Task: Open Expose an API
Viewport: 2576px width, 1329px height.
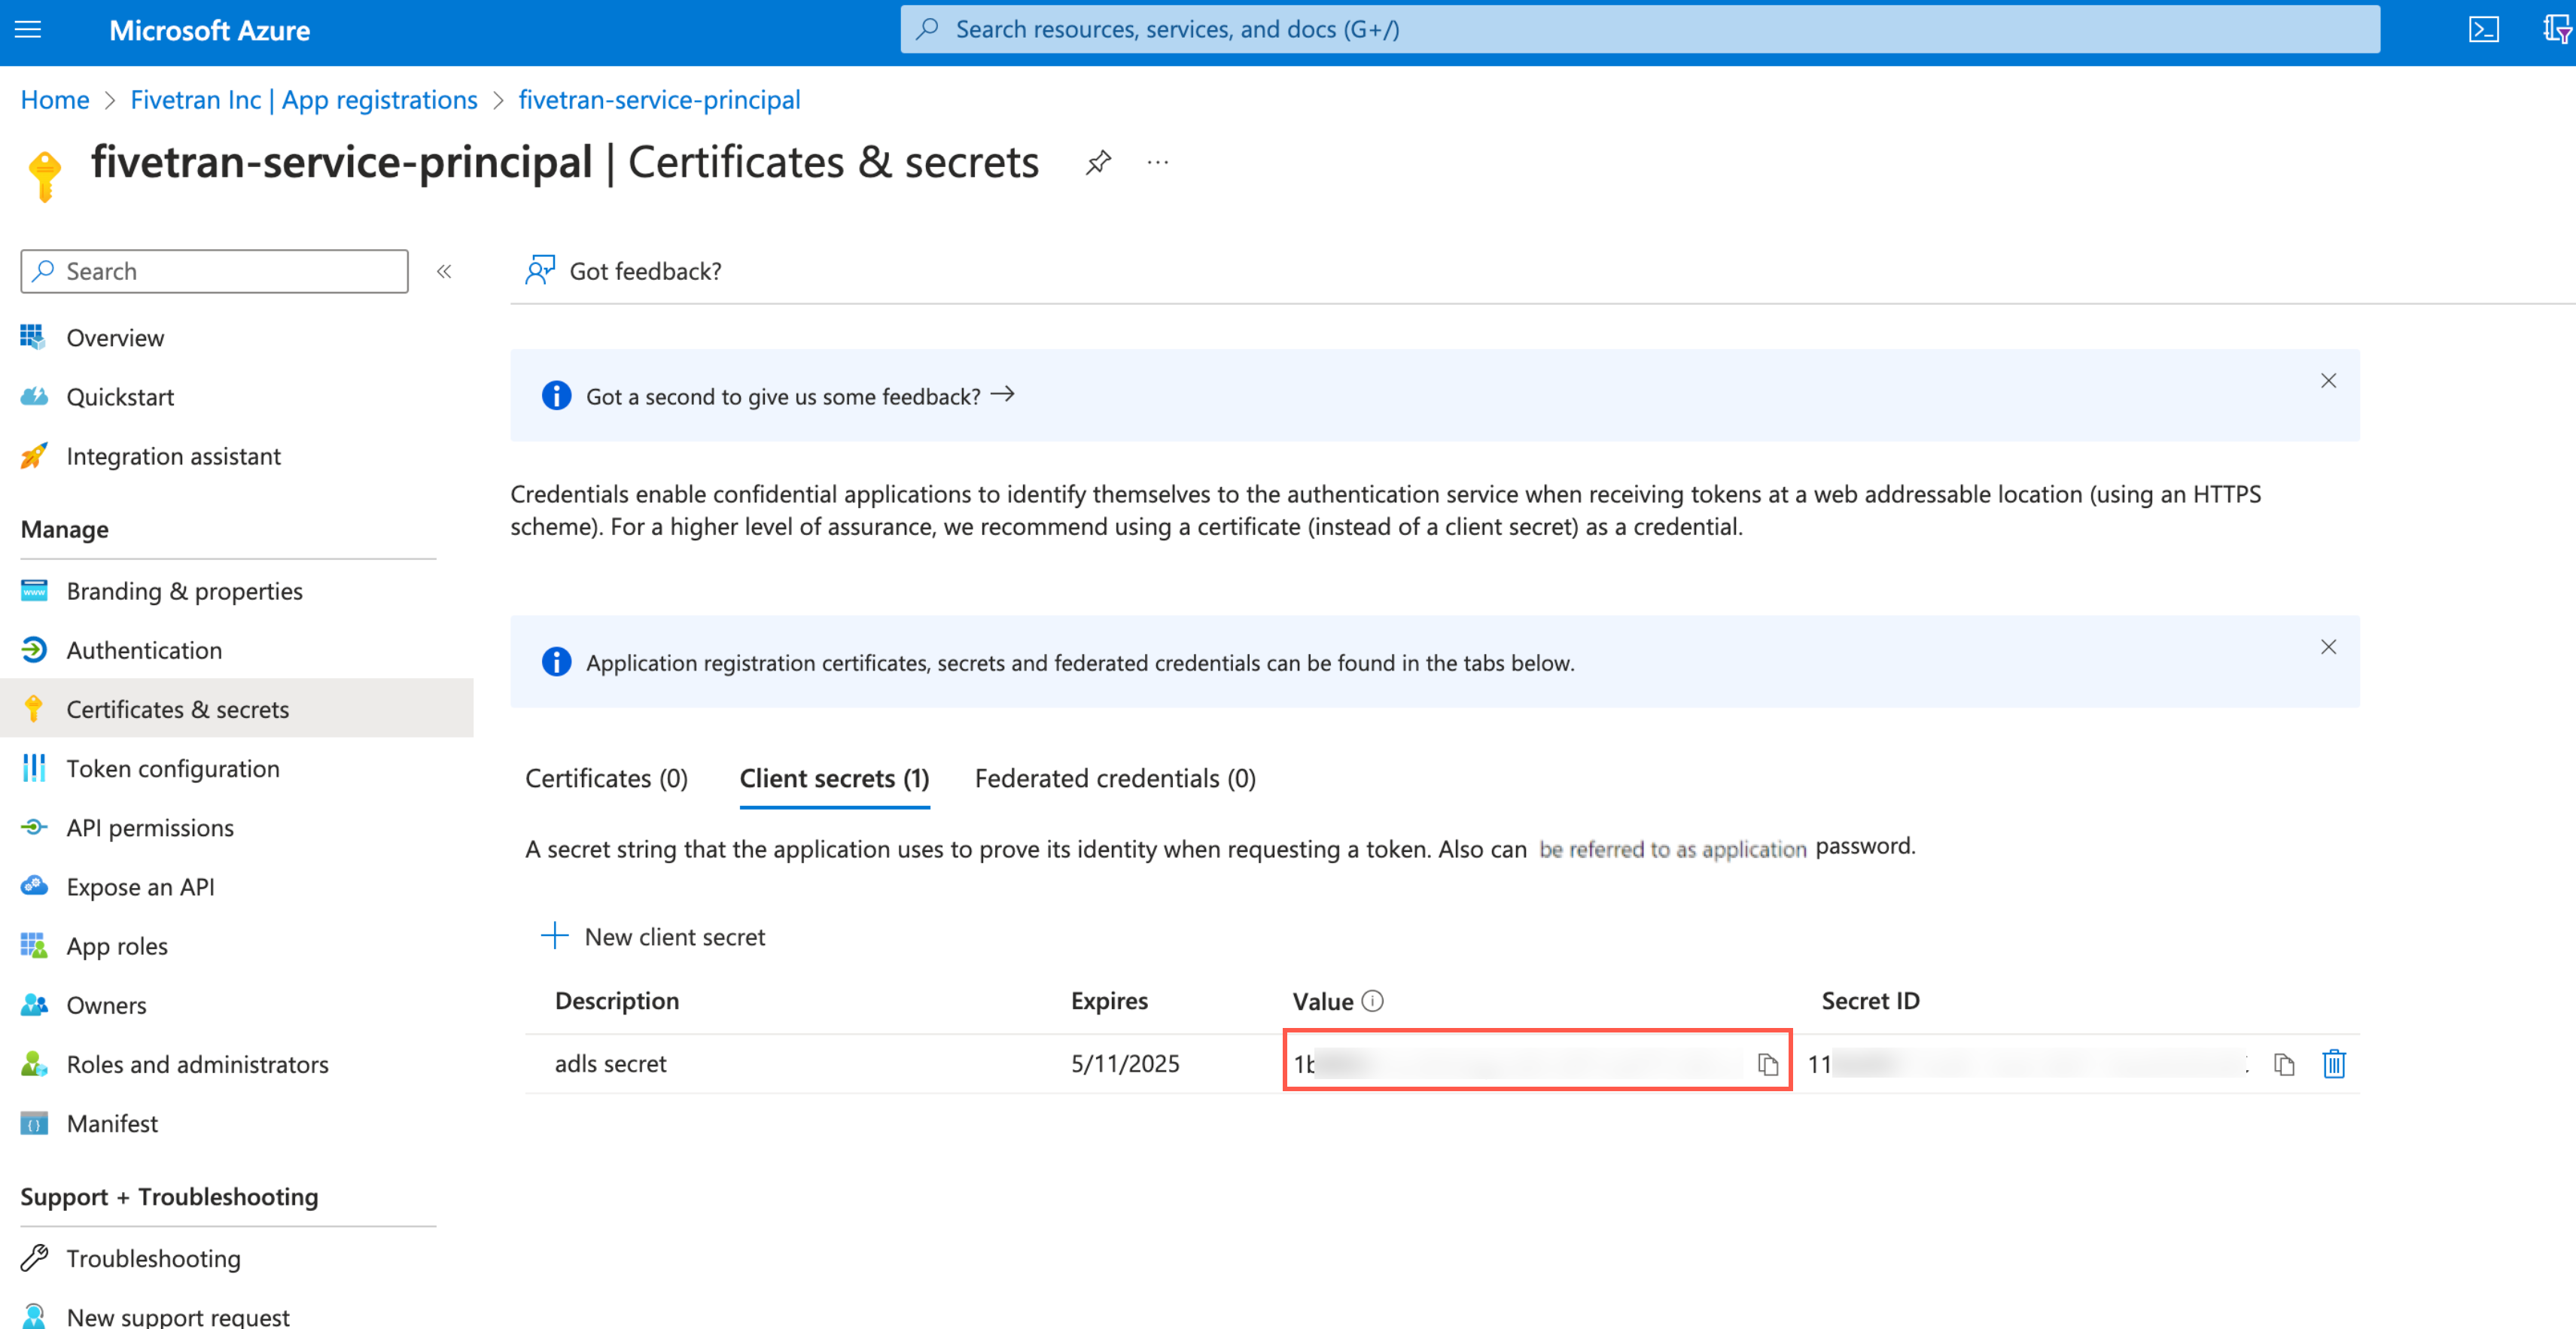Action: [x=140, y=886]
